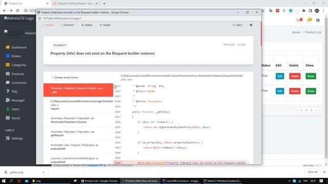Open the Home breadcrumb link
Viewport: 328px width, 184px height.
[x=296, y=32]
